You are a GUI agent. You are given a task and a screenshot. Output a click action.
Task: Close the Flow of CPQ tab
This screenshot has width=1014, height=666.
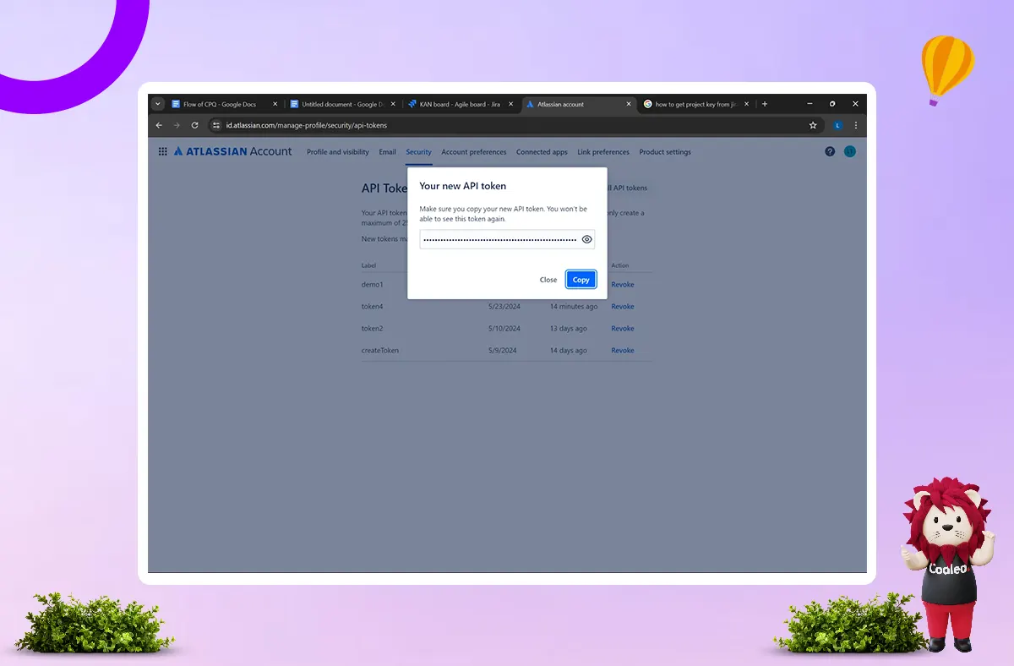(x=275, y=104)
